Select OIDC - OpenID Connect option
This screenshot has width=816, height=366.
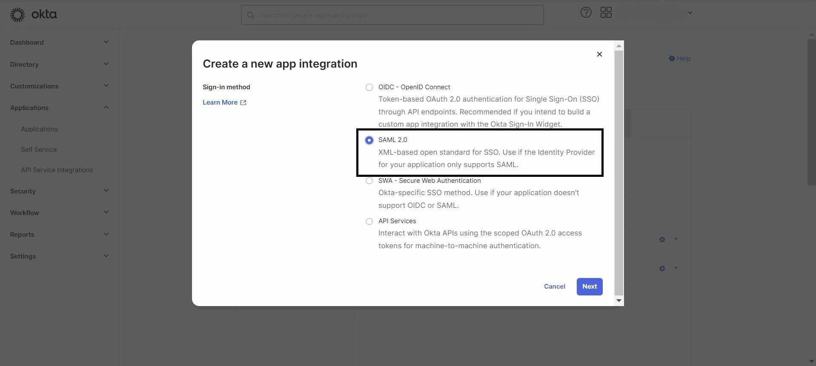(x=369, y=88)
